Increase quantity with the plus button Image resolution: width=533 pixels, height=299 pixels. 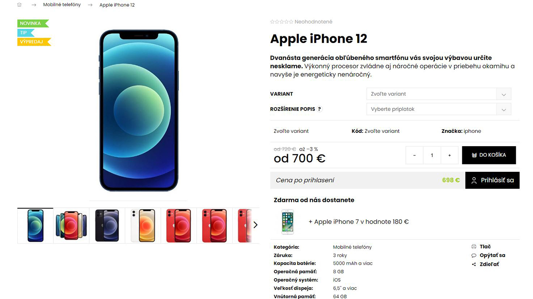coord(449,155)
